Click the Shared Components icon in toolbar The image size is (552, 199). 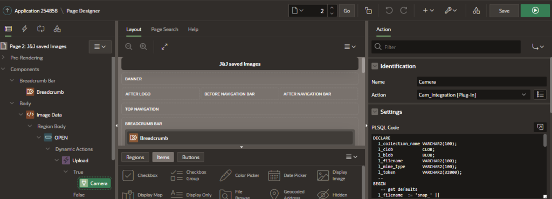point(476,11)
